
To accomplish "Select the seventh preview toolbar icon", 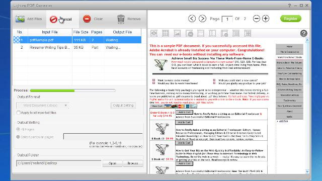I will tap(224, 33).
